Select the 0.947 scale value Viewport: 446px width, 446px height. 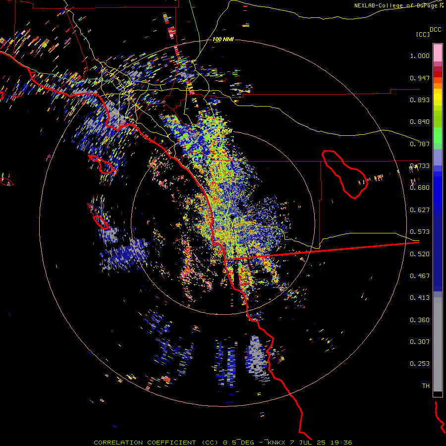[420, 78]
